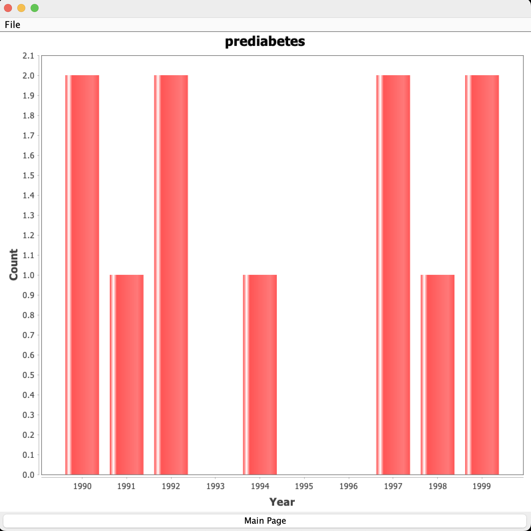Click the 'prediabetes' chart title

click(265, 42)
